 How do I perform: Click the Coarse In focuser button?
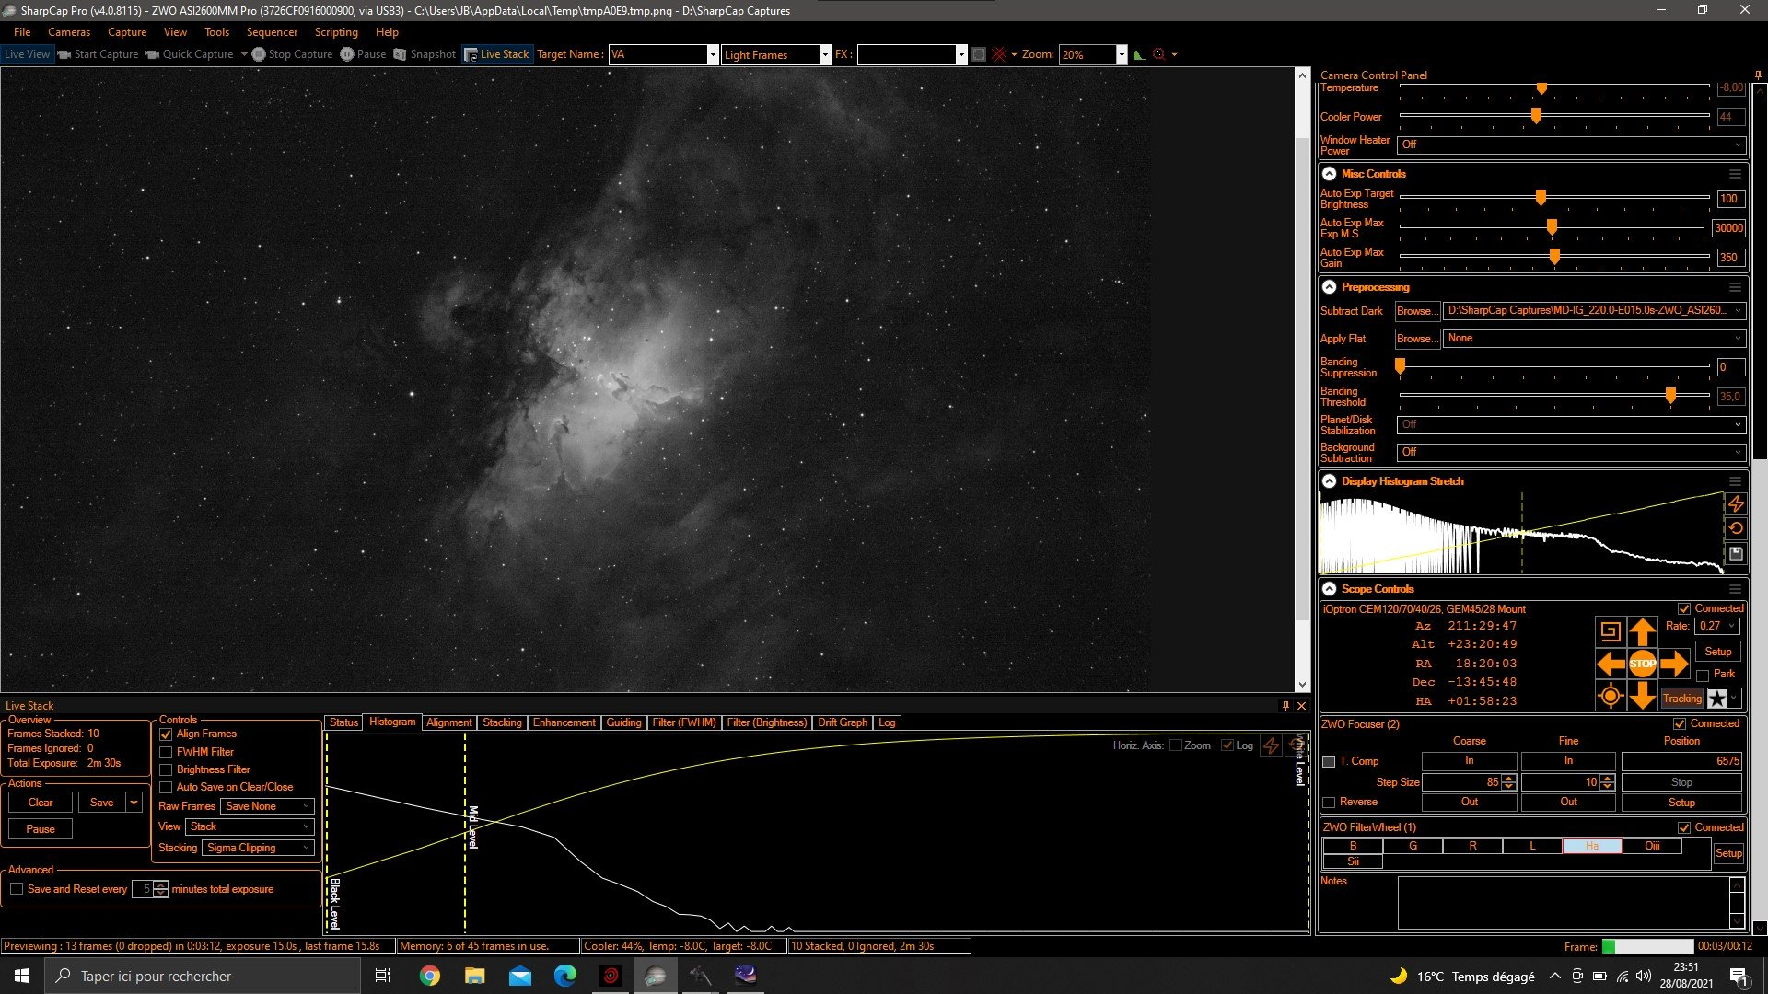(1470, 761)
